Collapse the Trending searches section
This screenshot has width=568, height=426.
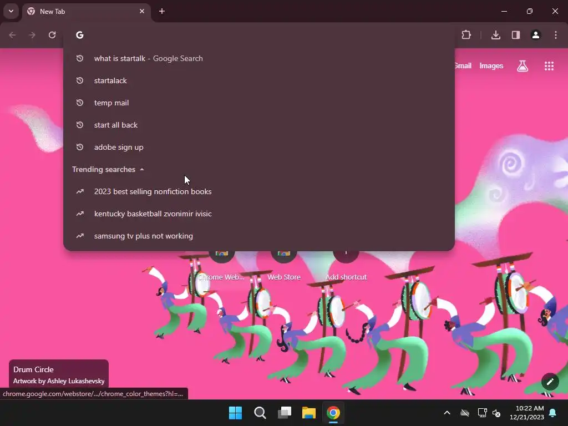click(108, 170)
